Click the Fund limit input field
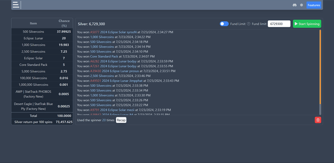 coord(279,24)
